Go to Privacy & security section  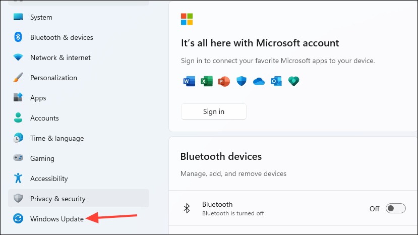pyautogui.click(x=79, y=199)
